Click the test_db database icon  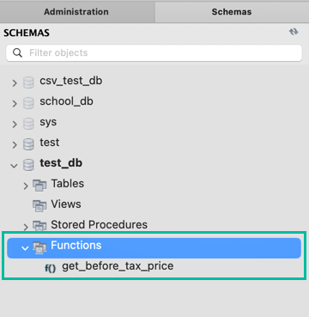click(x=28, y=165)
